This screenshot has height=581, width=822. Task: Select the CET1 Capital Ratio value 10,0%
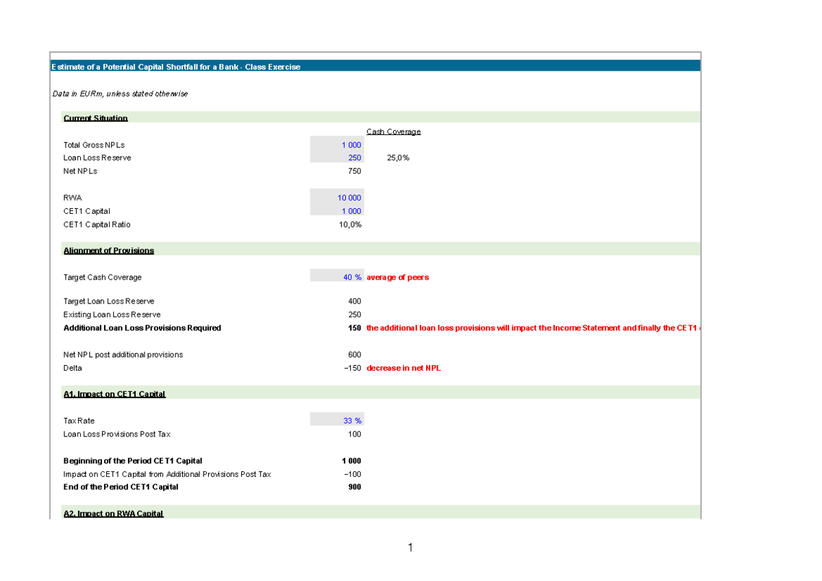point(350,225)
